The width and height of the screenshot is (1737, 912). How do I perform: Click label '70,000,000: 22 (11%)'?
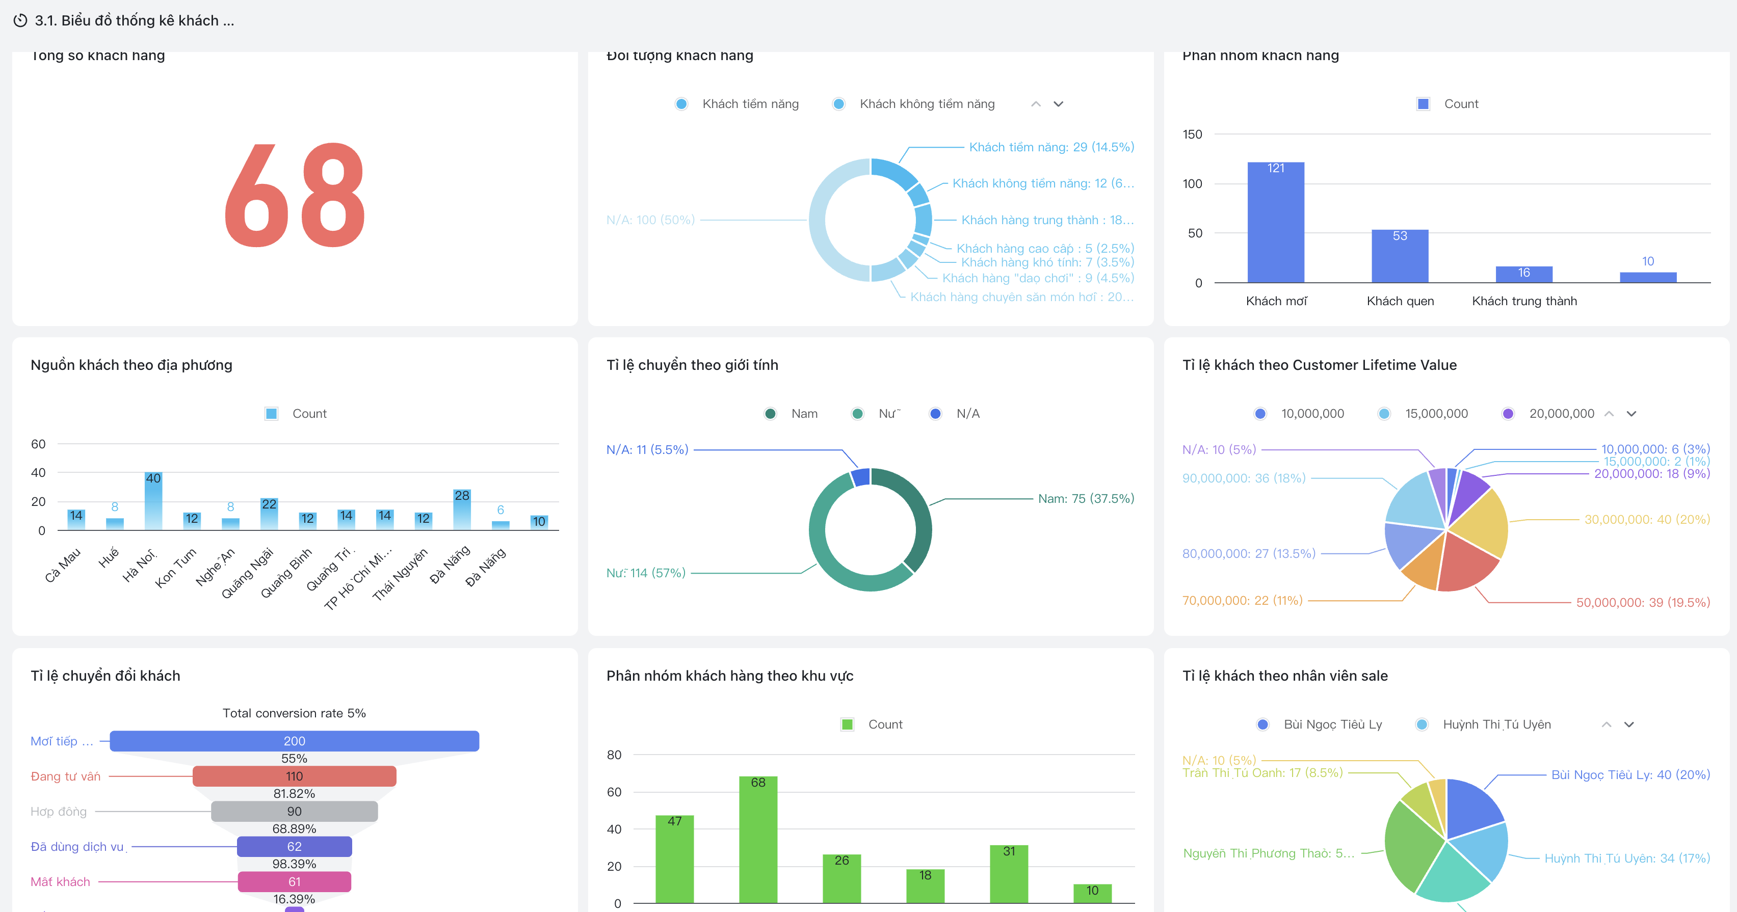click(x=1242, y=601)
